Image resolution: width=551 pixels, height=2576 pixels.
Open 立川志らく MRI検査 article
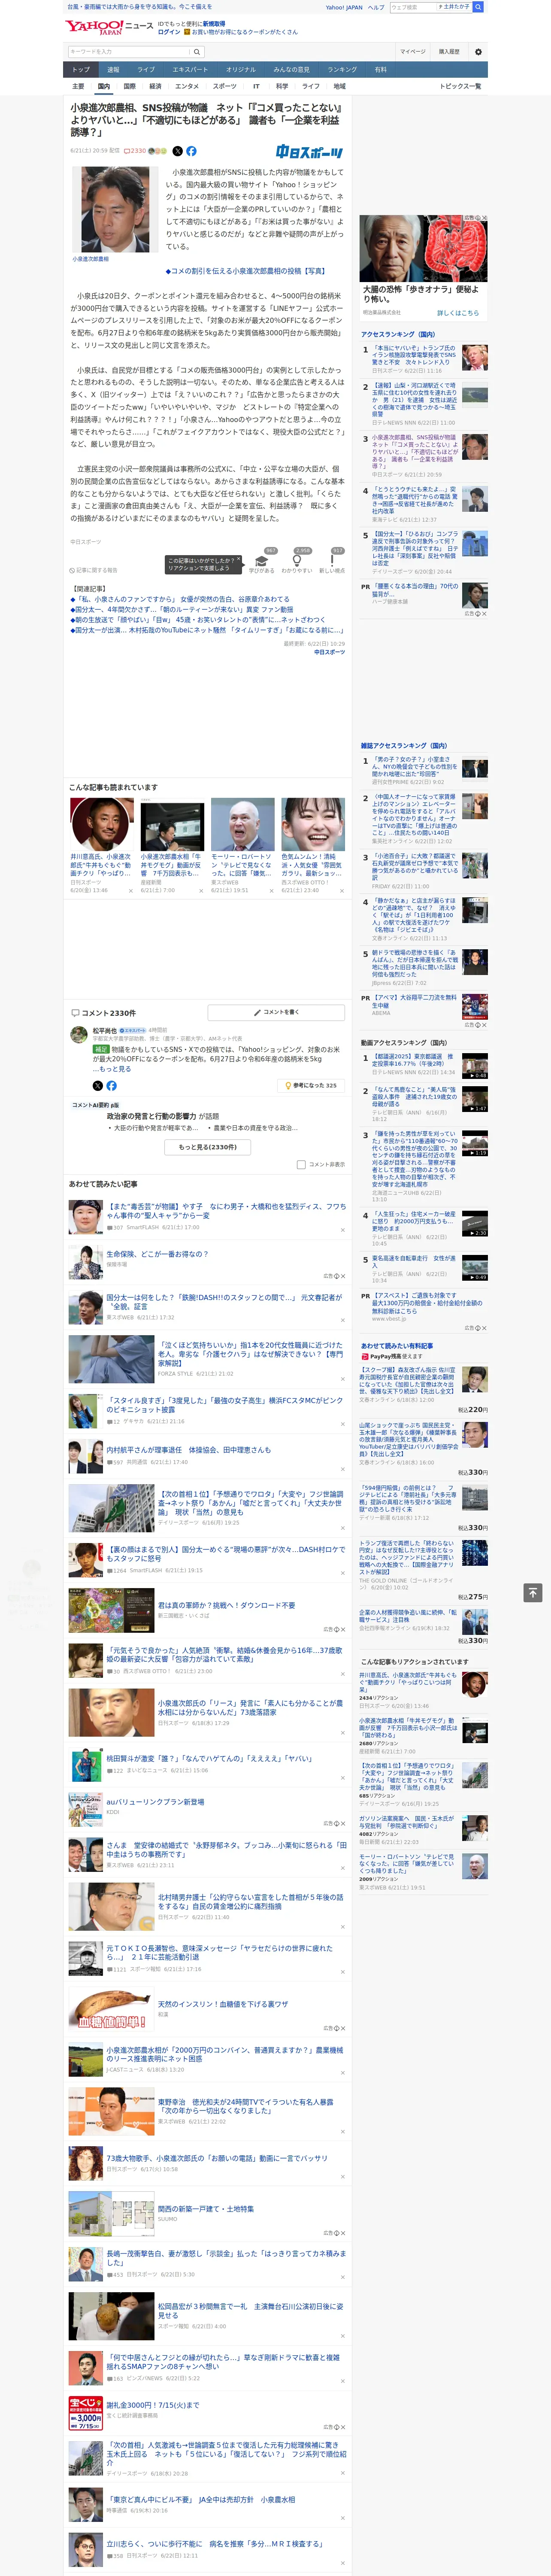214,2544
